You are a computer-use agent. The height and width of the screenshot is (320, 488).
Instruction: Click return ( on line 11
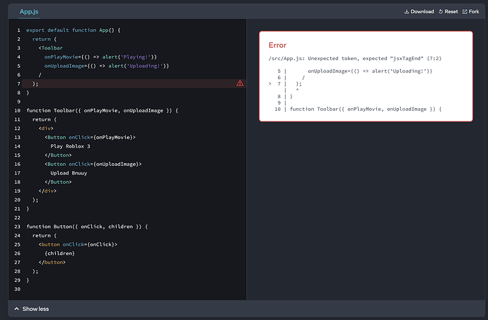[x=45, y=119]
